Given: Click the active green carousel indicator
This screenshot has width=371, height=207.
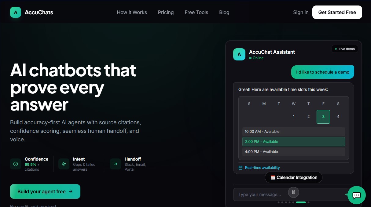Looking at the screenshot, I should (301, 202).
